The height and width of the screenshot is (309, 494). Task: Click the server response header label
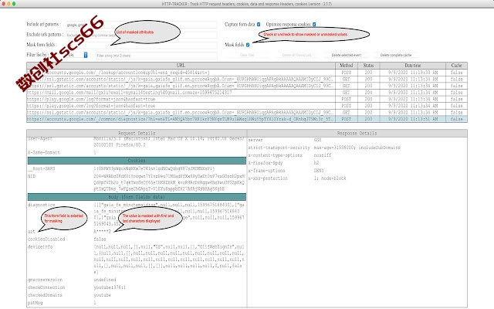(255, 140)
